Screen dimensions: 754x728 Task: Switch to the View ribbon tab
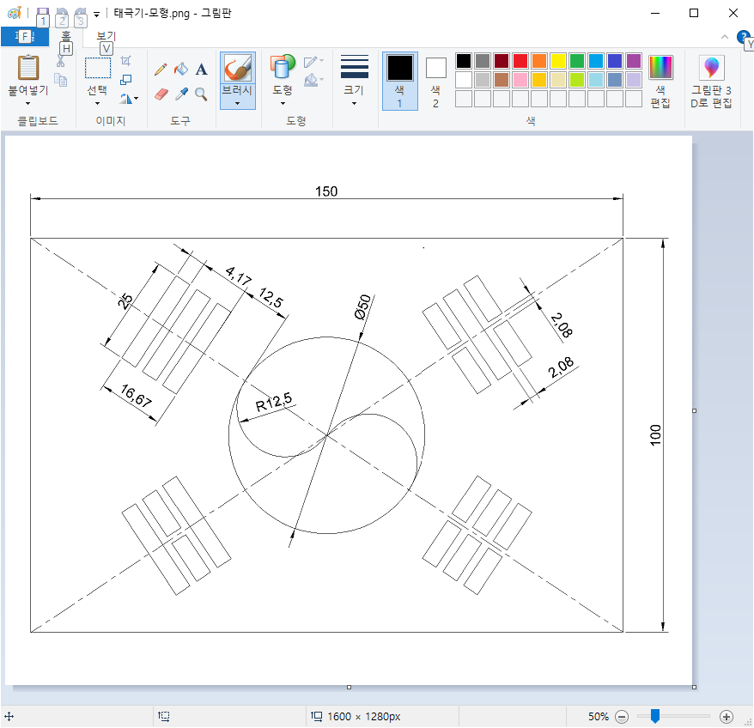[106, 37]
